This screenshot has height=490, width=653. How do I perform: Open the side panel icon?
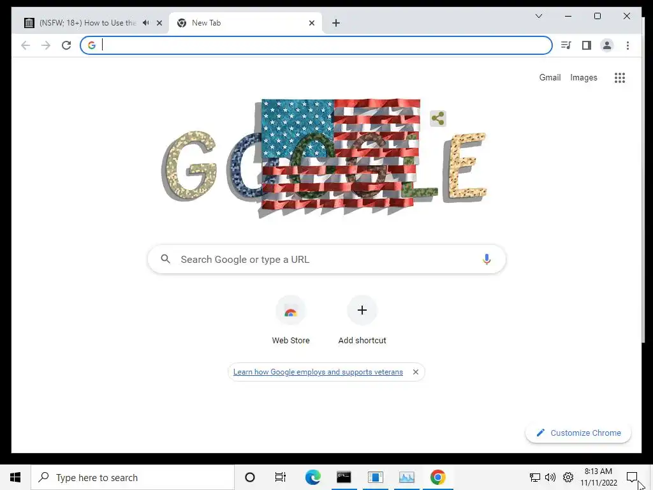[587, 45]
